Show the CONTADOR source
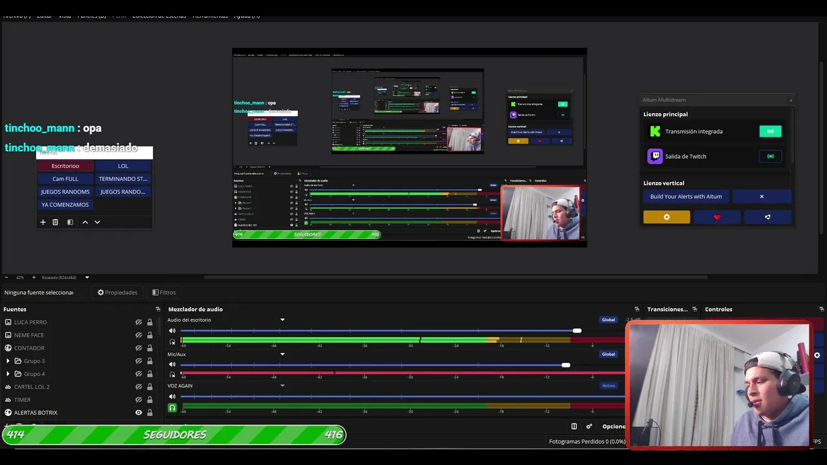The height and width of the screenshot is (465, 827). click(138, 348)
